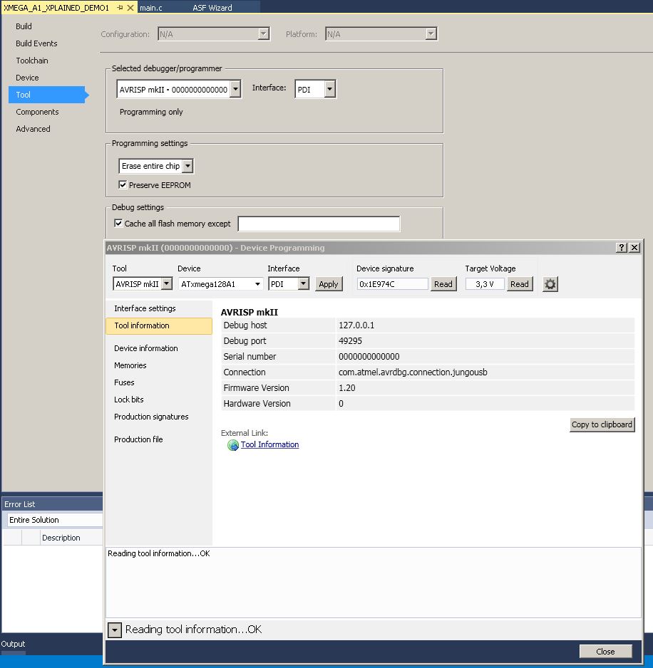Open Interface PDI dropdown in Device Programming
This screenshot has width=653, height=668.
(289, 283)
